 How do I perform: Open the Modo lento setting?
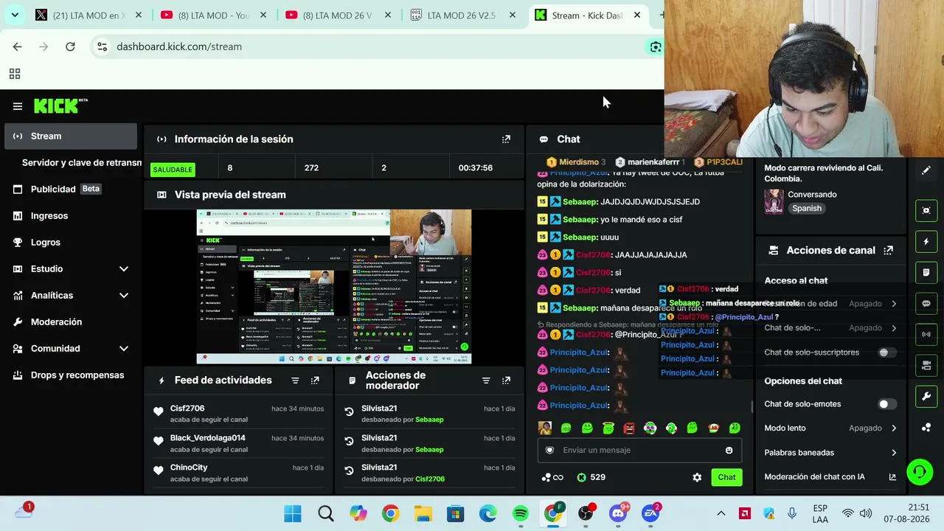tap(830, 428)
